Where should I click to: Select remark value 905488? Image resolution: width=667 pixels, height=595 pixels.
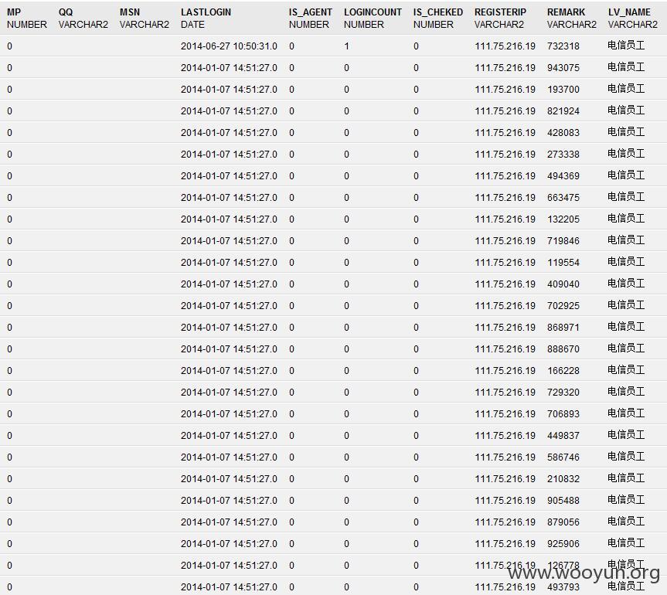[563, 501]
